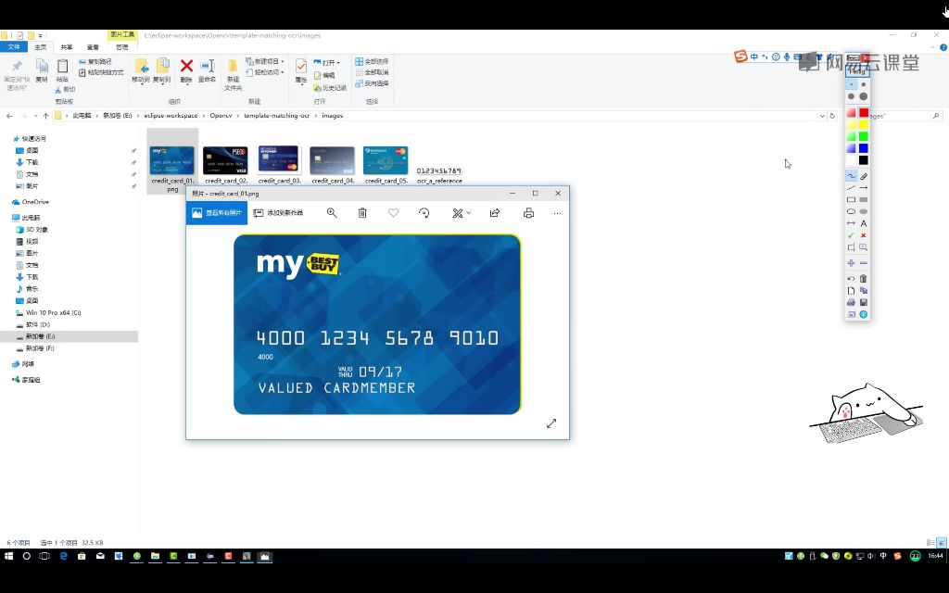Choose the smallest pen size dot
This screenshot has width=949, height=593.
tap(851, 84)
